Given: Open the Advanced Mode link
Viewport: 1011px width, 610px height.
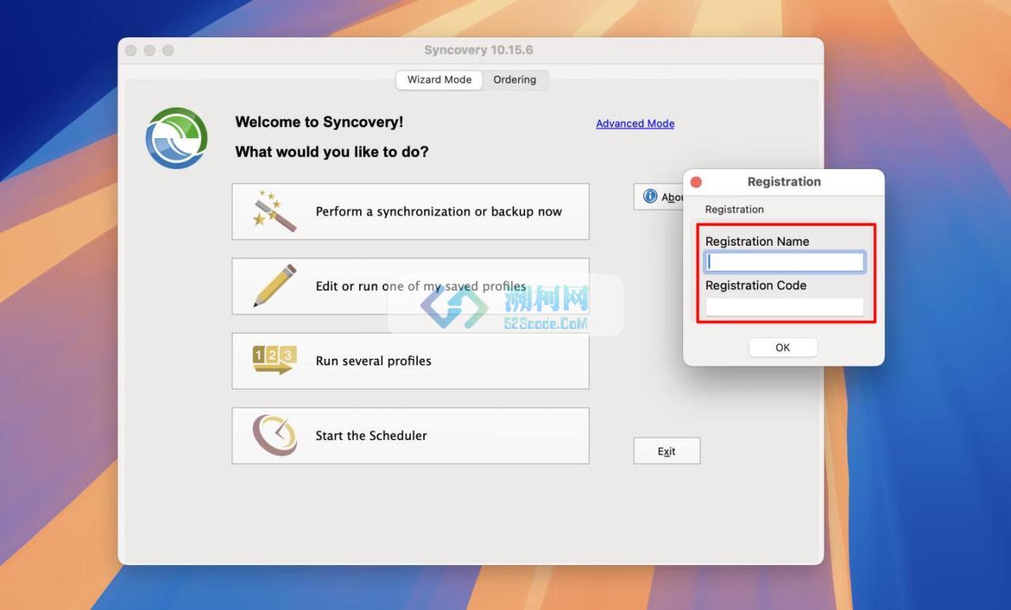Looking at the screenshot, I should 635,123.
